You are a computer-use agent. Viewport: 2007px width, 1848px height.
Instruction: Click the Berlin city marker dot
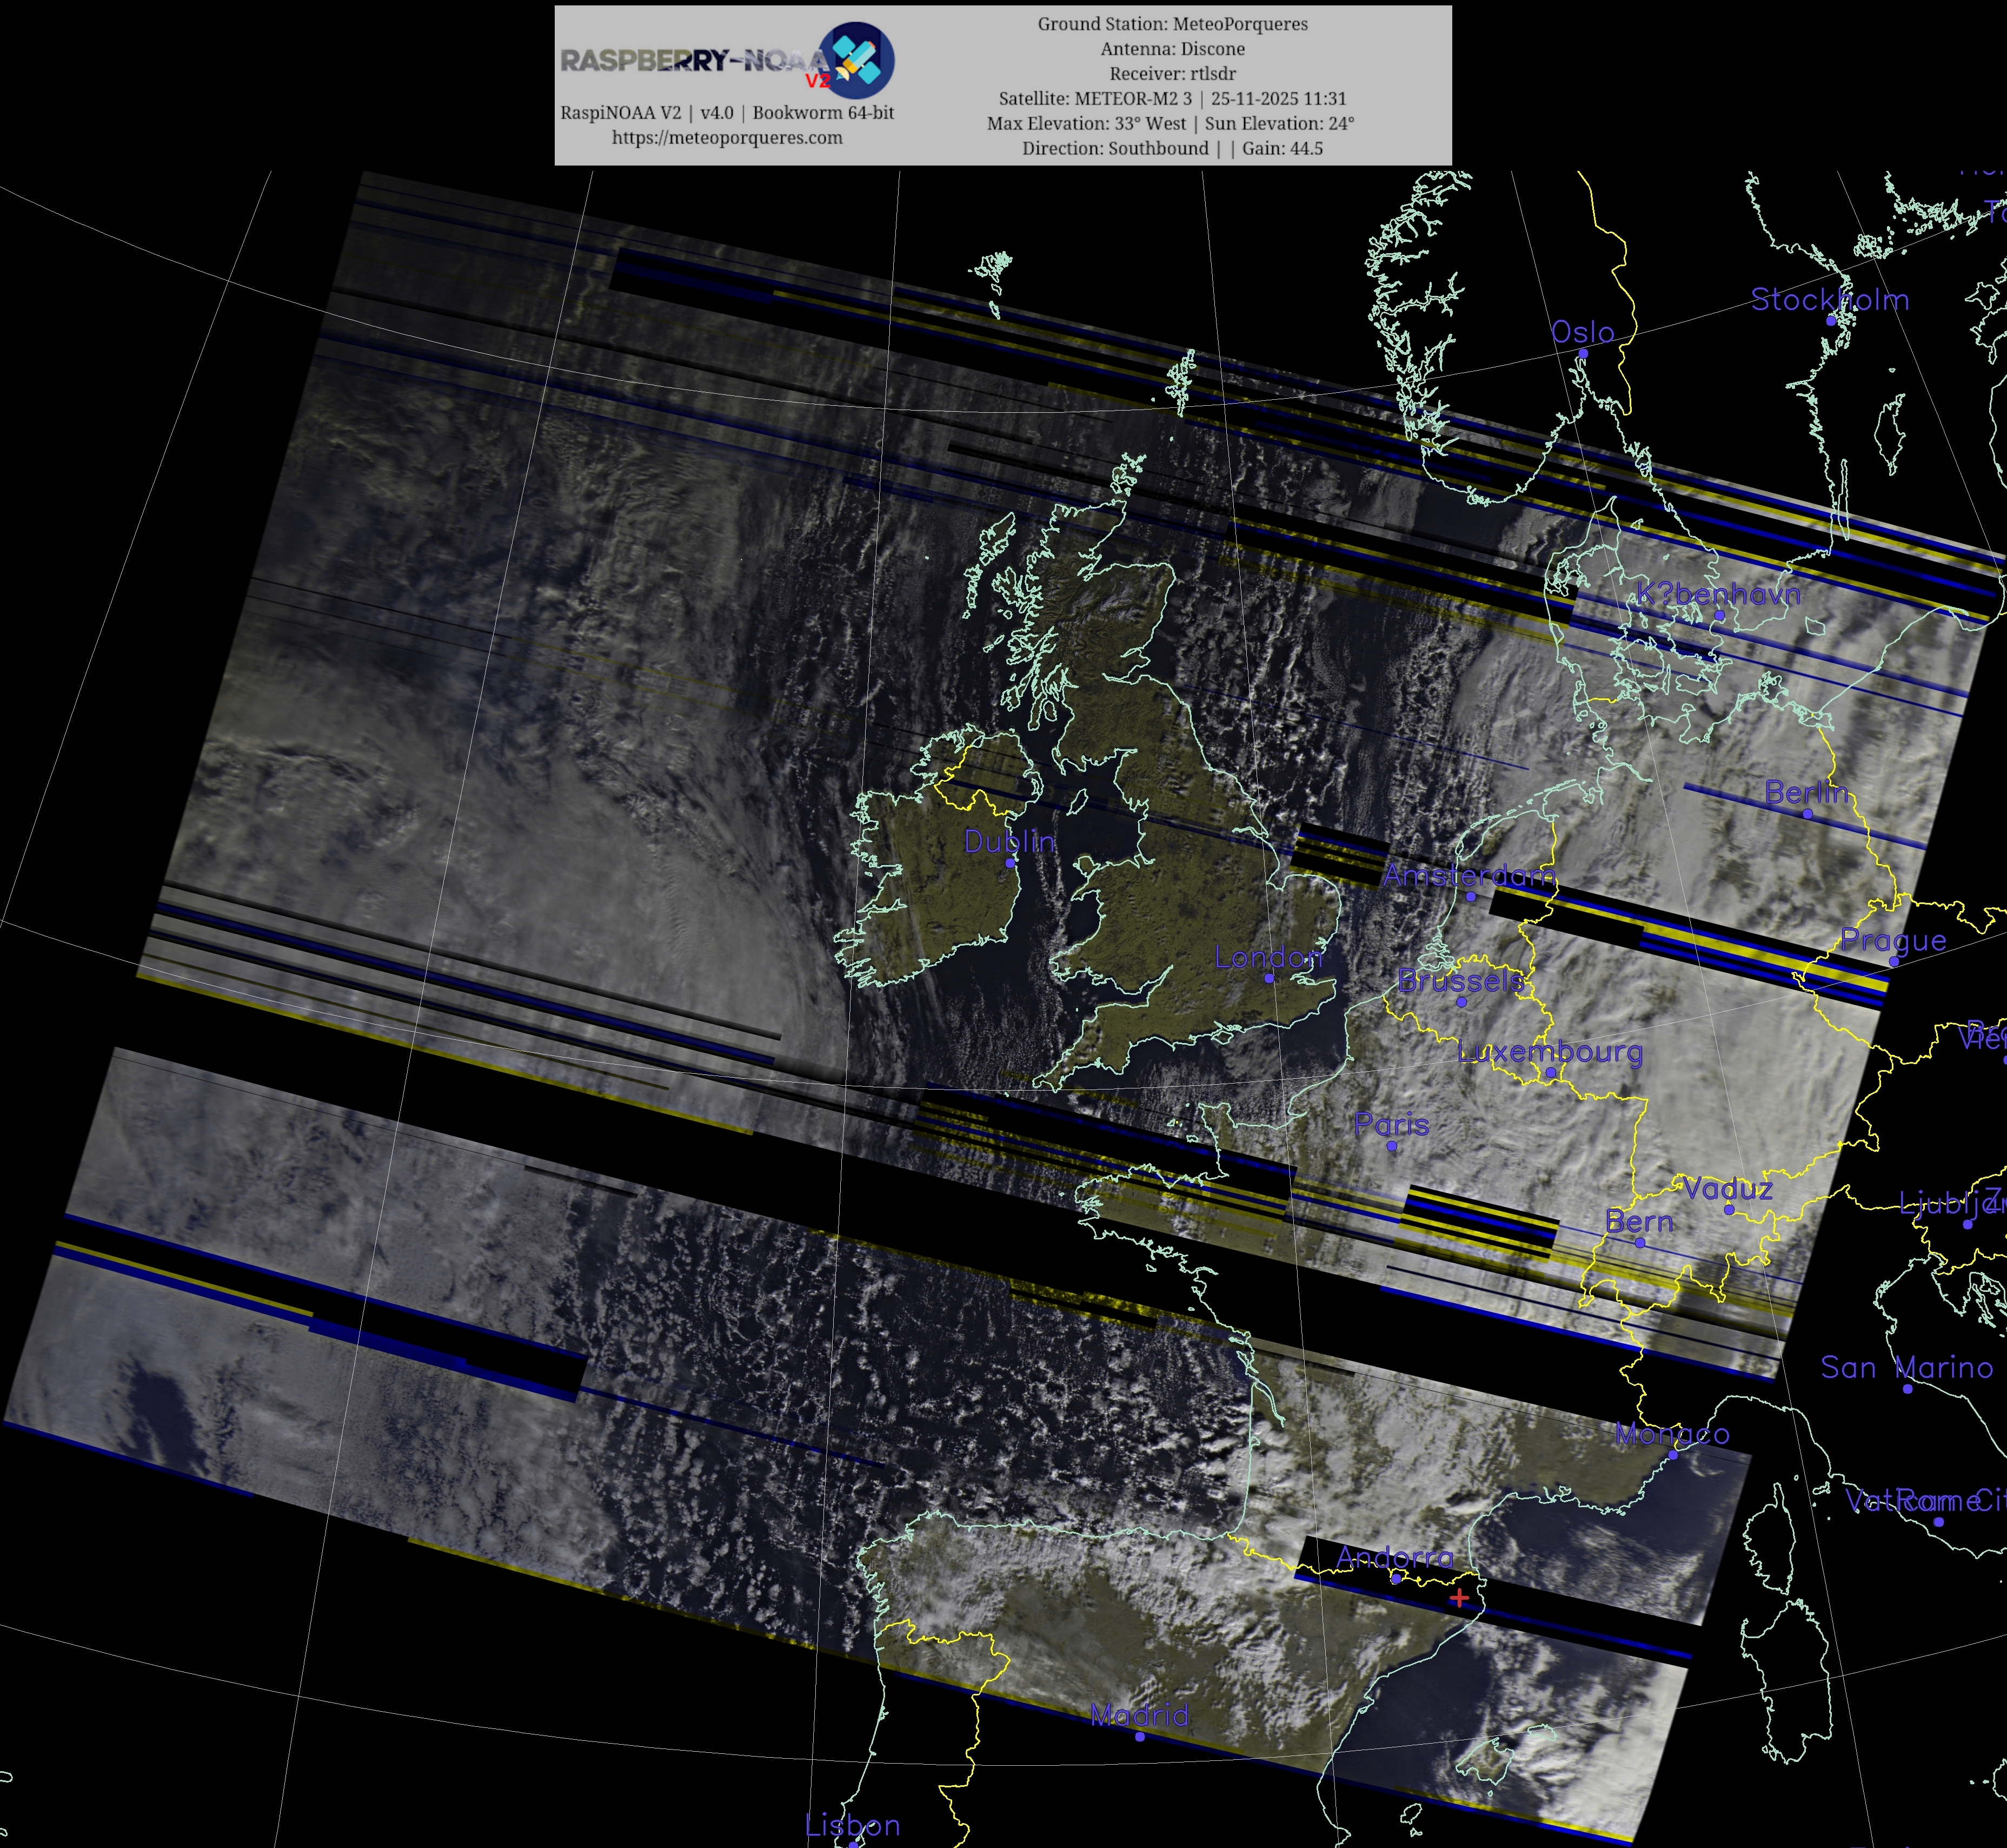point(1807,814)
